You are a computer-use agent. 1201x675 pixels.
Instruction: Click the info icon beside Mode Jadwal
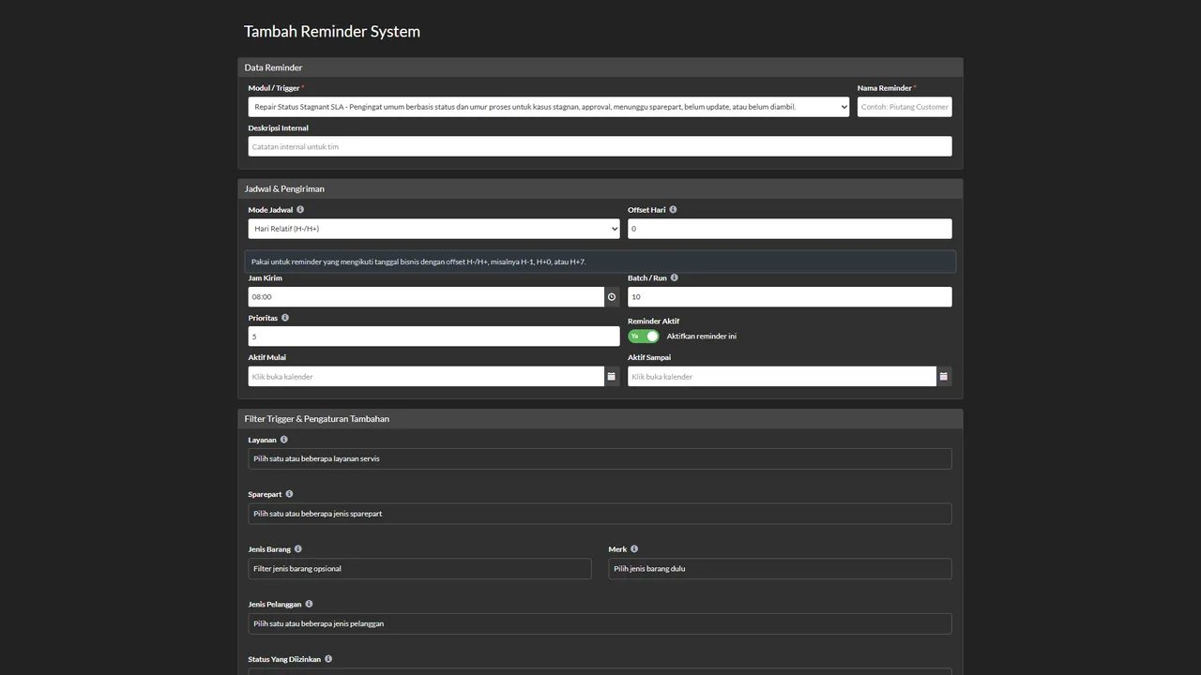[x=300, y=210]
